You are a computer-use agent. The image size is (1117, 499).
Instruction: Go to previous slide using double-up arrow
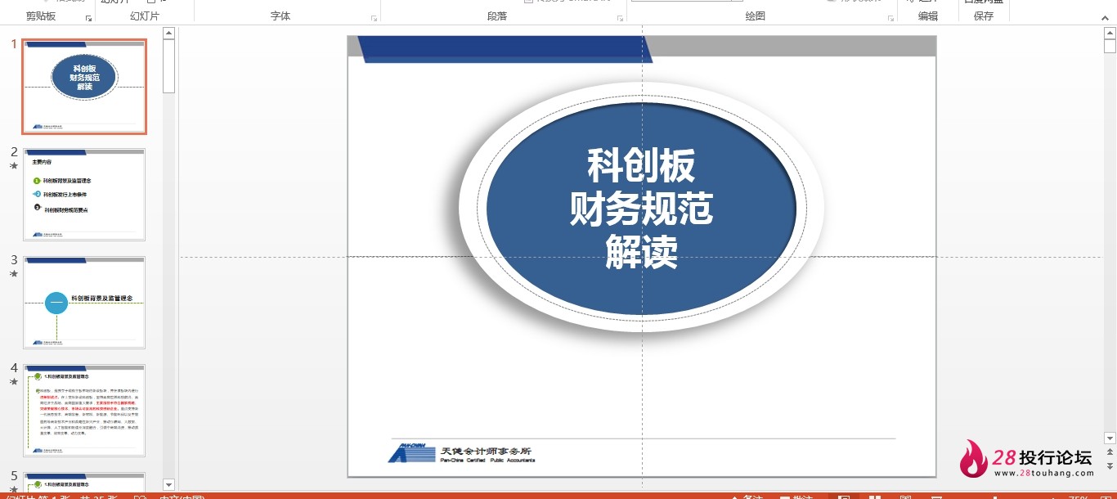coord(1110,452)
